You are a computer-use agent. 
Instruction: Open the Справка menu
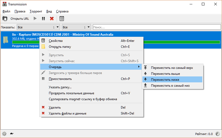pyautogui.click(x=62, y=11)
